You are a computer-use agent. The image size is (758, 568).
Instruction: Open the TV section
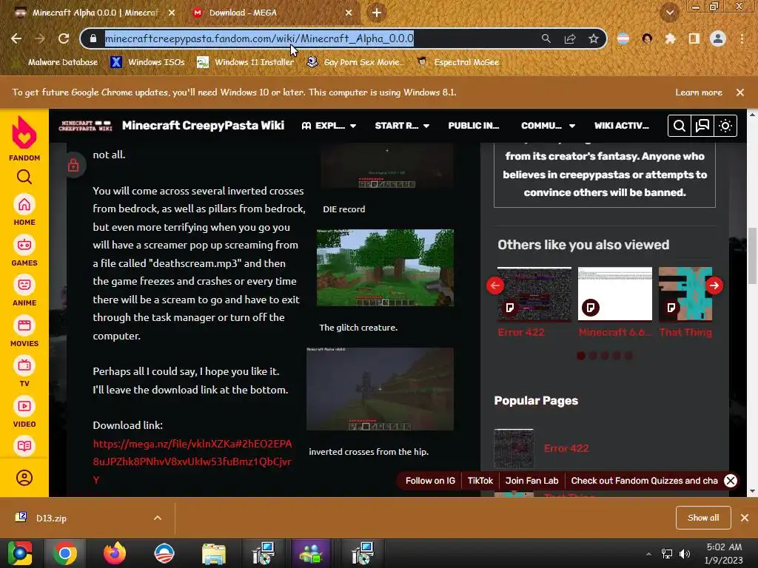click(x=24, y=372)
